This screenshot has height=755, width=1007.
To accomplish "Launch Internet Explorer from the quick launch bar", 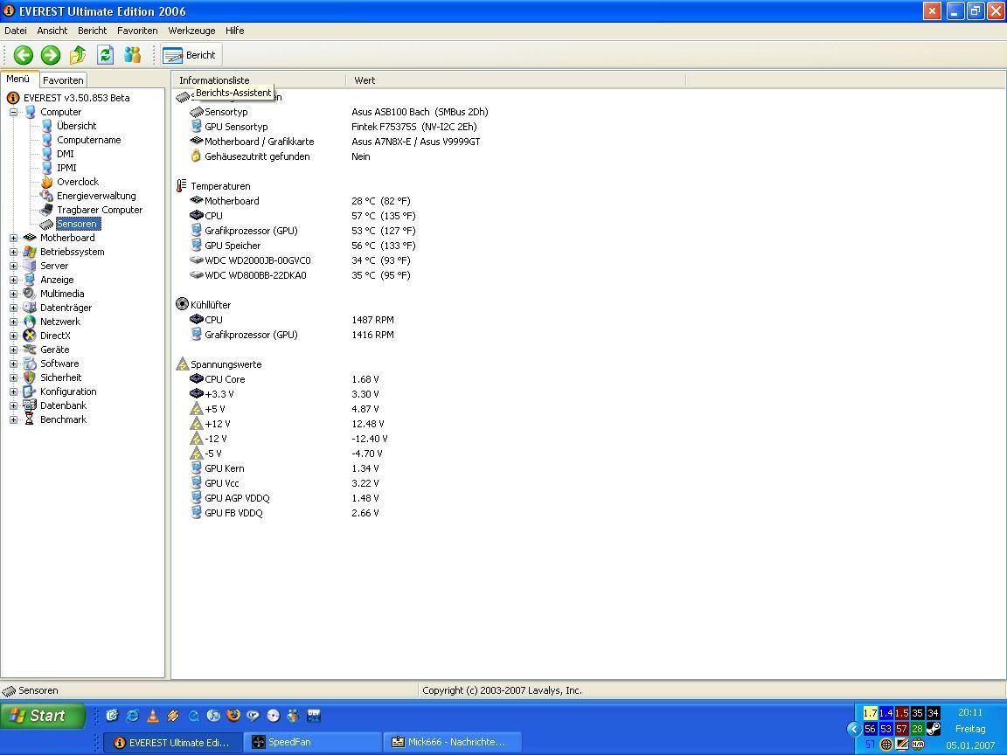I will [x=132, y=715].
